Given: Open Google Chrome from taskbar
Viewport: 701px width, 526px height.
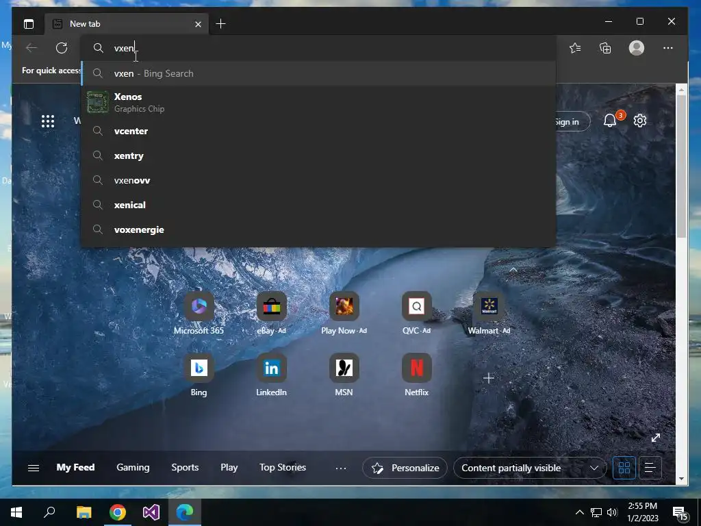Looking at the screenshot, I should click(118, 512).
